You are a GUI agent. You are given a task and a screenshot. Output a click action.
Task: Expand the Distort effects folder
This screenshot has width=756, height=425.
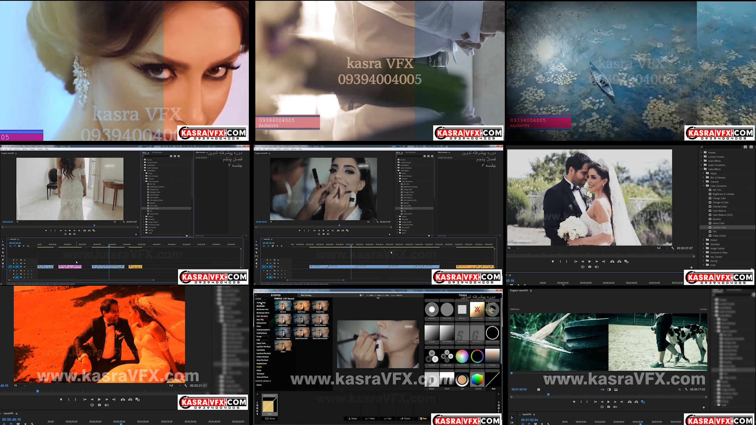(704, 240)
